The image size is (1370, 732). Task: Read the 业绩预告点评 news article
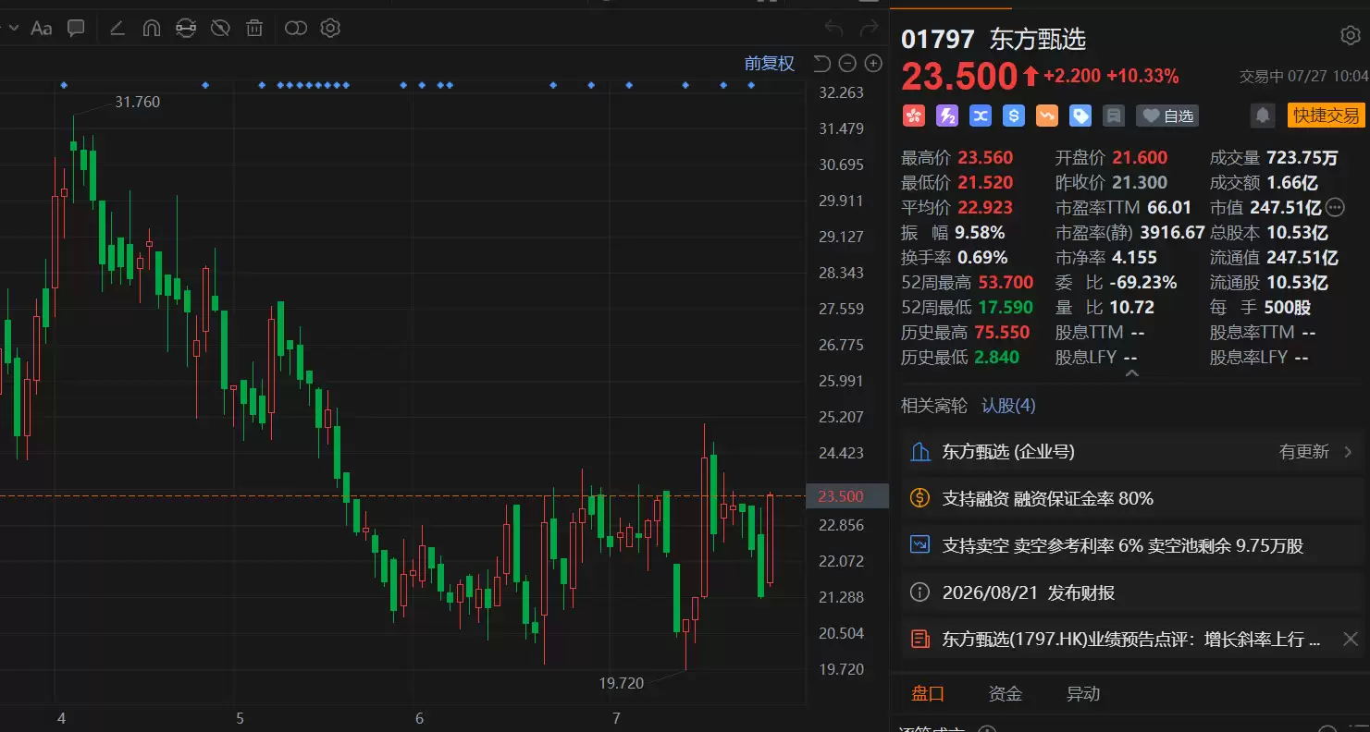(1130, 639)
